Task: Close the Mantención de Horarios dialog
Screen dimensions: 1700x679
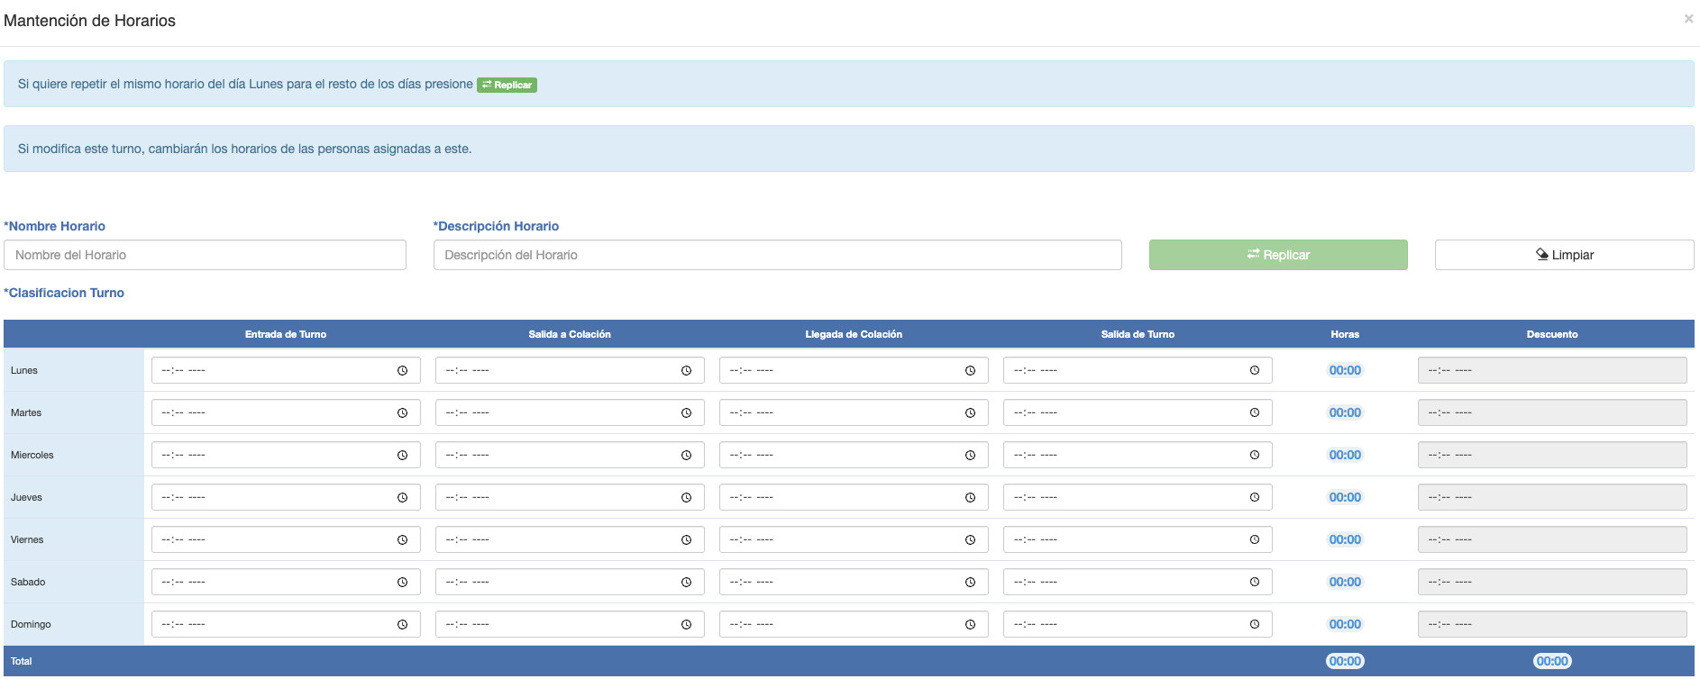Action: click(1688, 18)
